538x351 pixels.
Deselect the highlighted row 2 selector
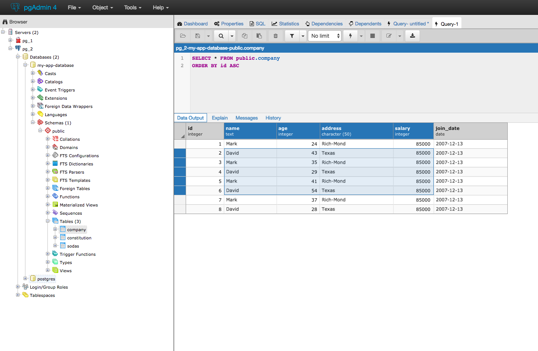pyautogui.click(x=180, y=153)
